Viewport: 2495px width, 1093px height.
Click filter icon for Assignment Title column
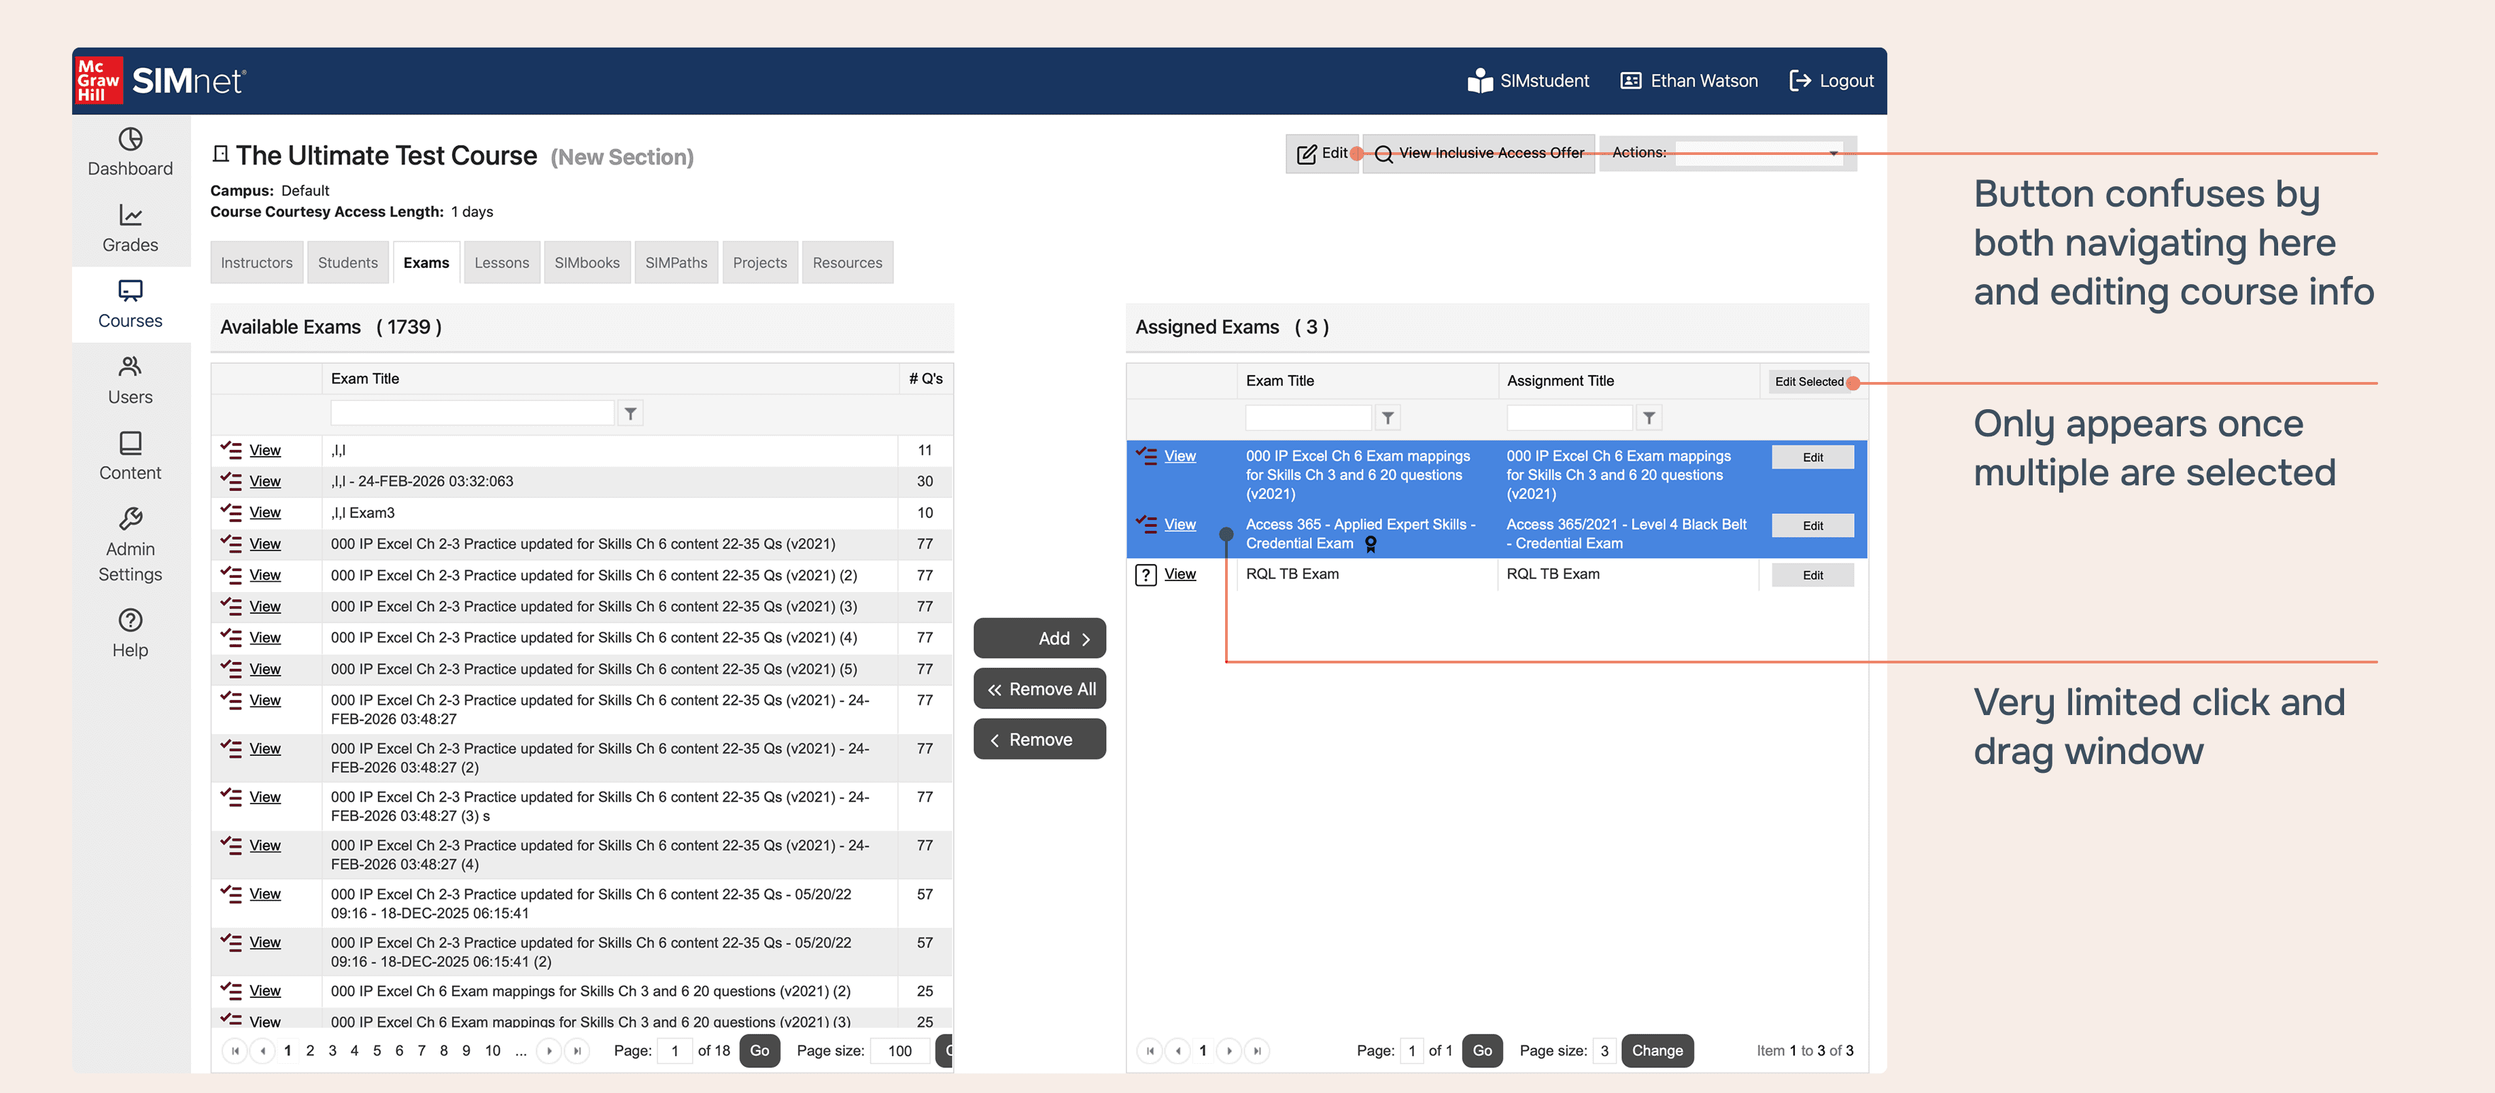(x=1649, y=418)
